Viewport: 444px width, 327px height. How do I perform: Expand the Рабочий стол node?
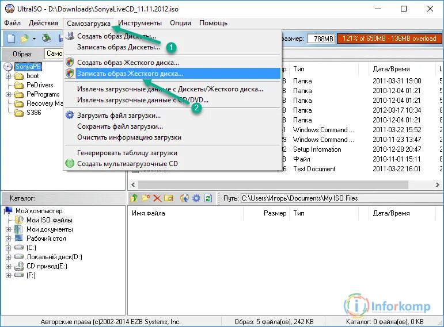click(8, 238)
